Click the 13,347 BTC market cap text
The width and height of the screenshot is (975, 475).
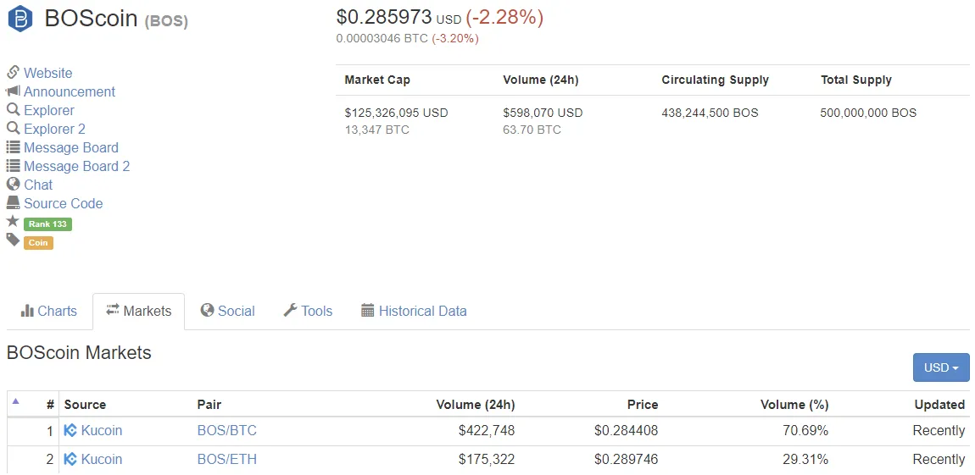(376, 130)
